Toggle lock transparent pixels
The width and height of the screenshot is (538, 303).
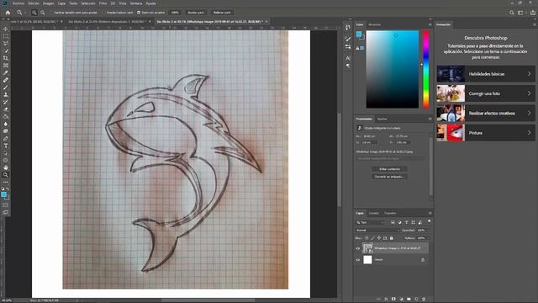[367, 237]
